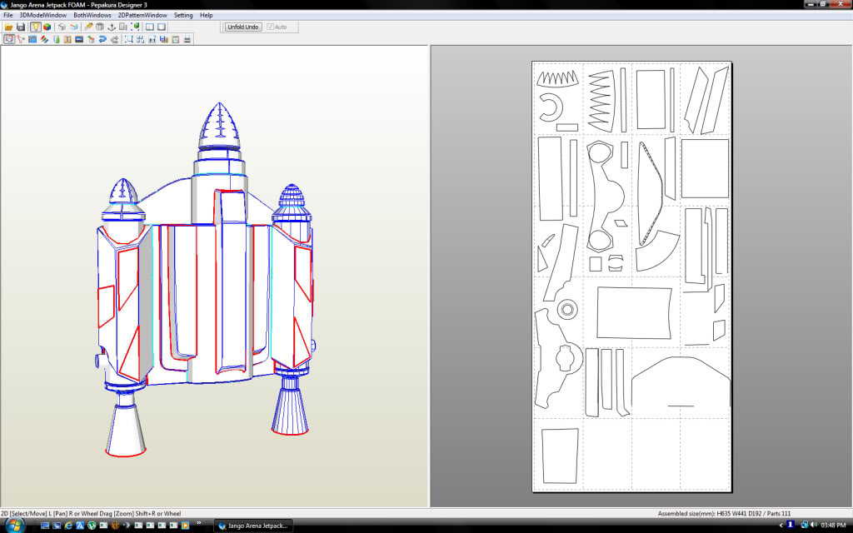Click the 03:48 PM system clock
The width and height of the screenshot is (853, 533).
click(833, 526)
